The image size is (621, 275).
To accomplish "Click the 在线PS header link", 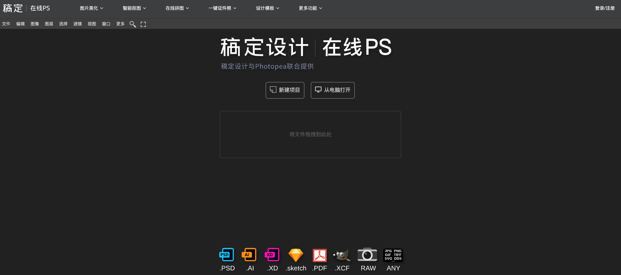I will (40, 8).
